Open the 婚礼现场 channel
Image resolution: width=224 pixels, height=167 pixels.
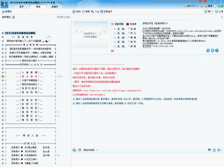(30, 108)
